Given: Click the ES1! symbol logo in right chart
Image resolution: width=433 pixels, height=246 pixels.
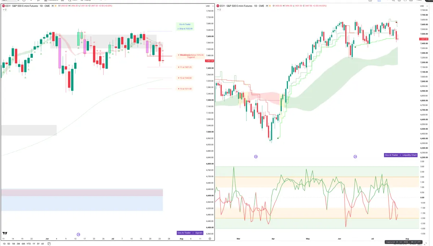Looking at the screenshot, I should (x=218, y=6).
